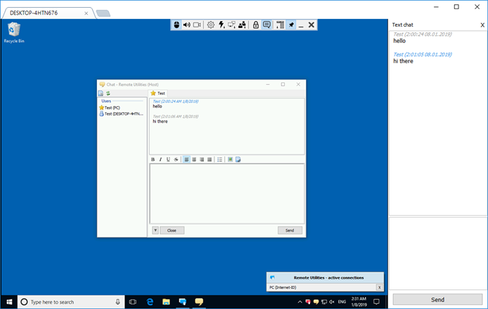
Task: Open dropdown arrow beside the Close button
Action: coord(155,230)
